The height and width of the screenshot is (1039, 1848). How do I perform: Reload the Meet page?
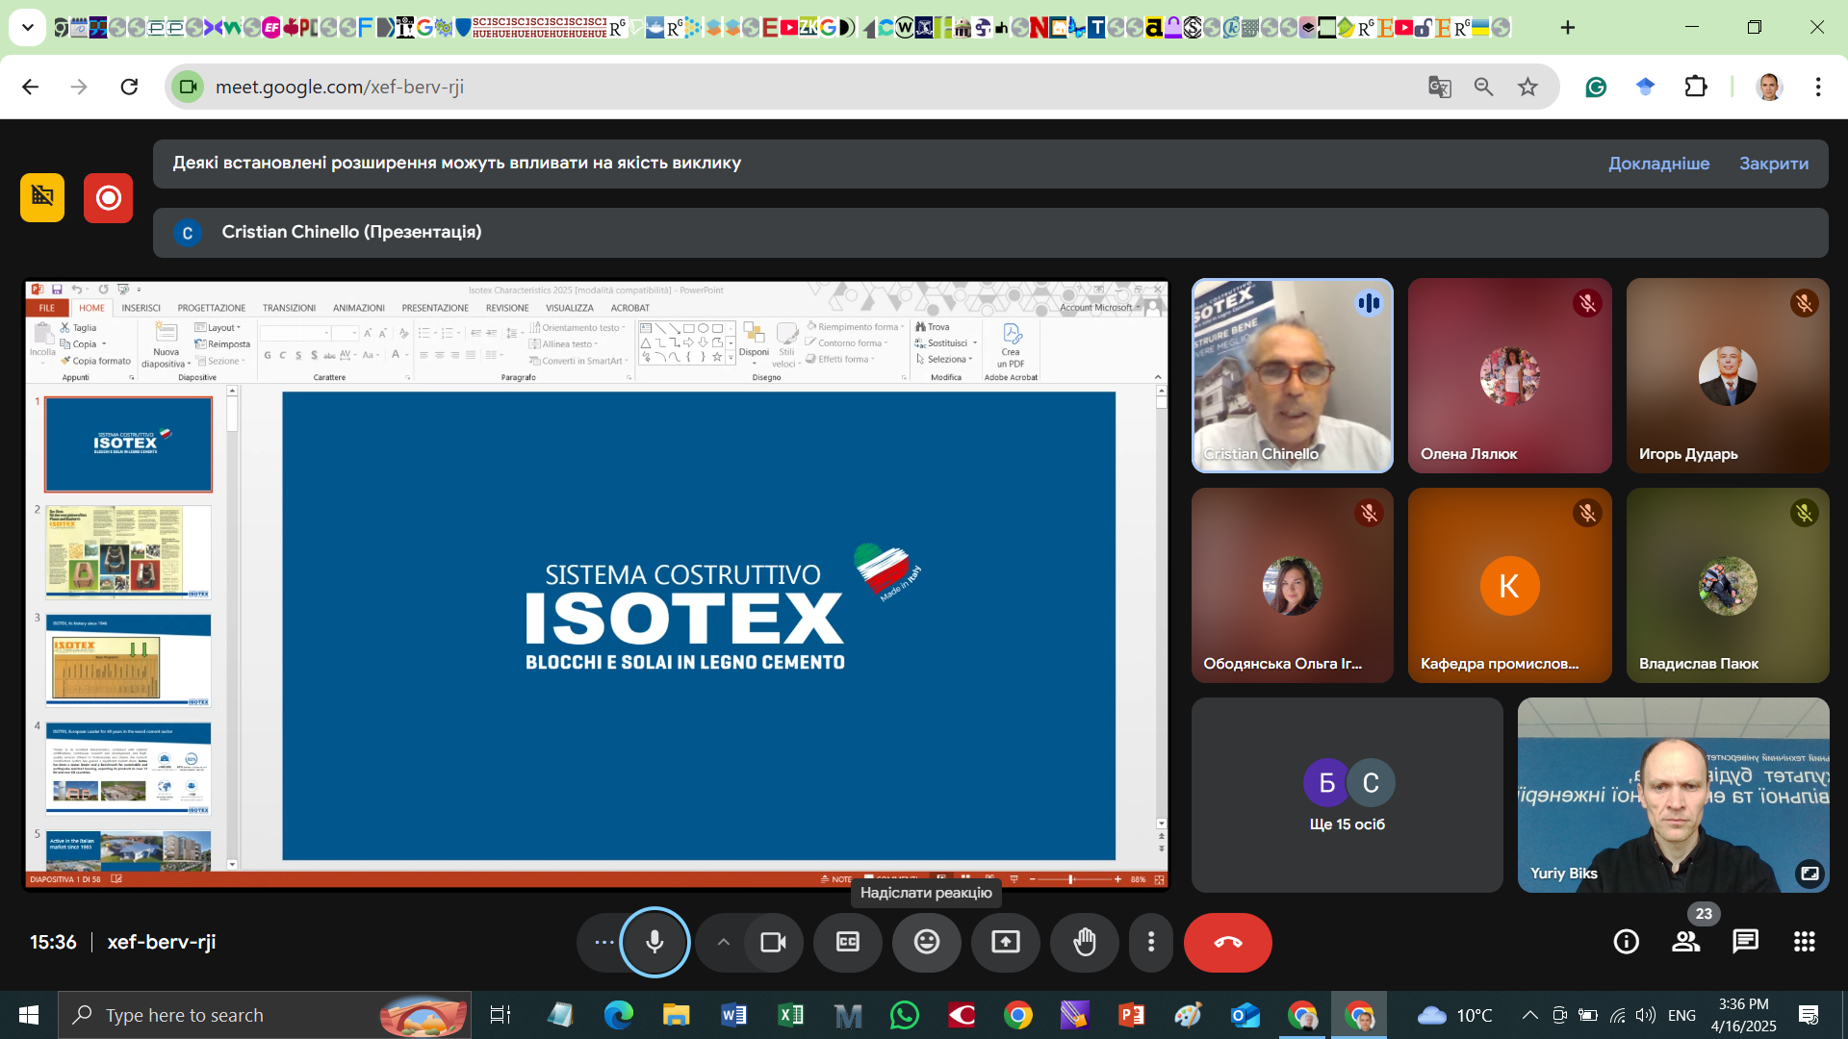pyautogui.click(x=129, y=87)
